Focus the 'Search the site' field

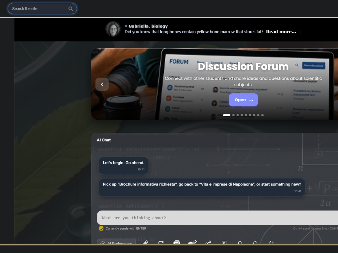[x=42, y=9]
